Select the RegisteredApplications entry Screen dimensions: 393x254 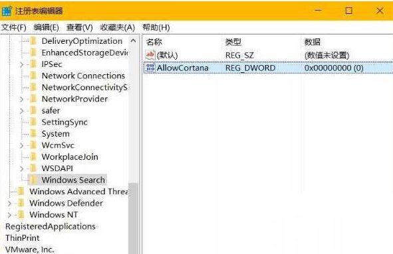[51, 226]
